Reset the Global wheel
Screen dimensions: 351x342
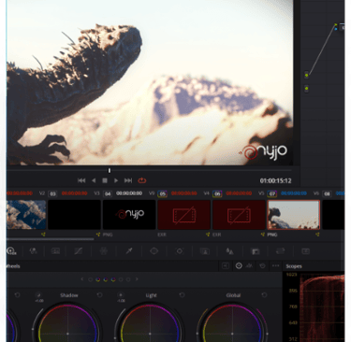264,294
